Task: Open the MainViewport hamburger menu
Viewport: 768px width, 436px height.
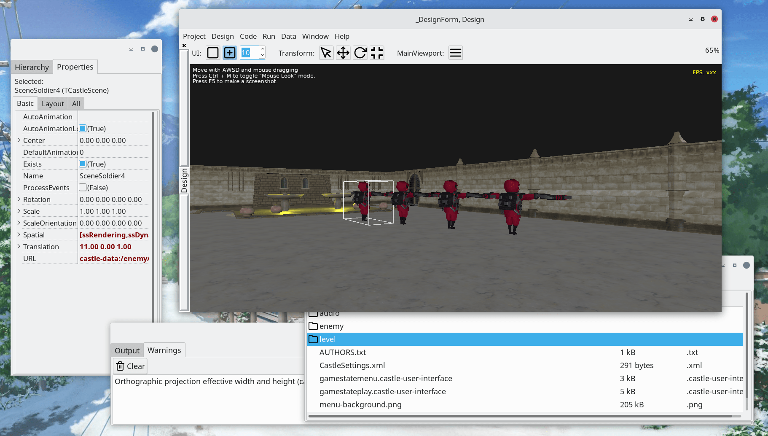Action: pos(455,53)
